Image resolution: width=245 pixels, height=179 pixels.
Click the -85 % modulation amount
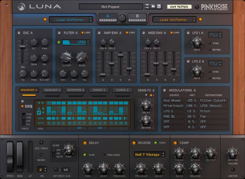coord(192,100)
